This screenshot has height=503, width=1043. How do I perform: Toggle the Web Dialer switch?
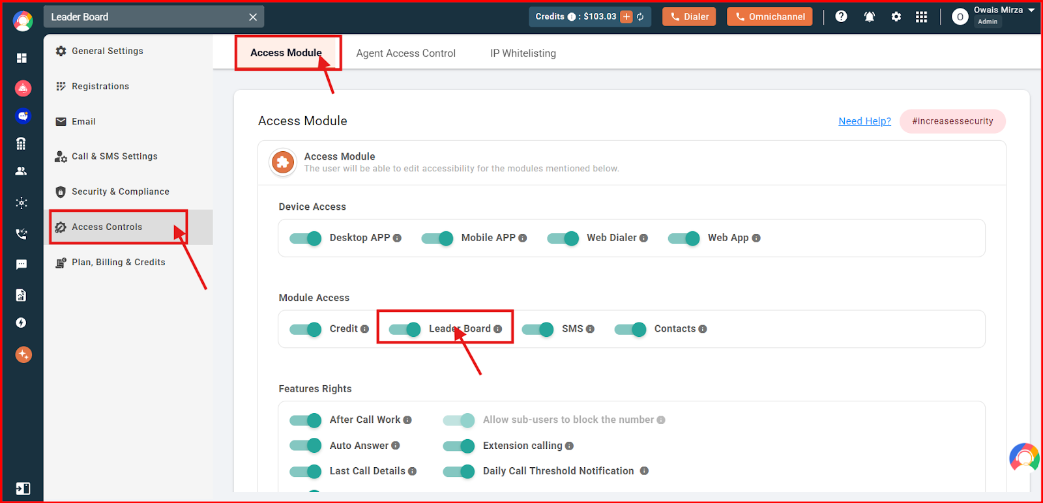tap(563, 238)
